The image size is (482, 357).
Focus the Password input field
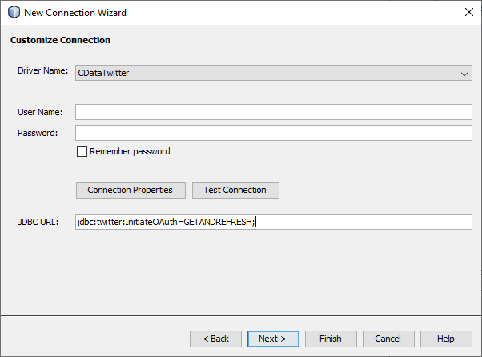(274, 133)
